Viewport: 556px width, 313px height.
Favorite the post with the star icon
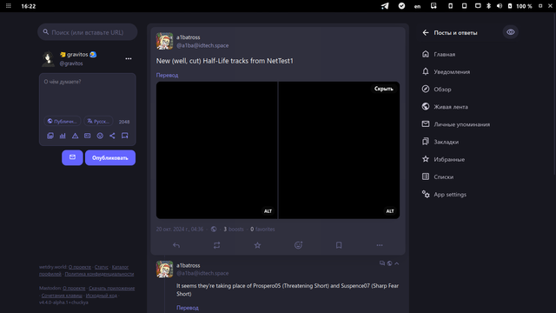tap(257, 245)
